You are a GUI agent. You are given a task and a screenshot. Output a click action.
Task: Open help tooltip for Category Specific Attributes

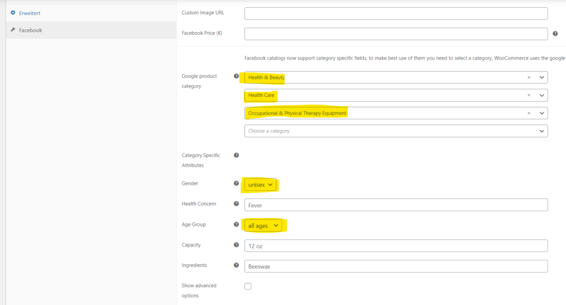tap(236, 155)
